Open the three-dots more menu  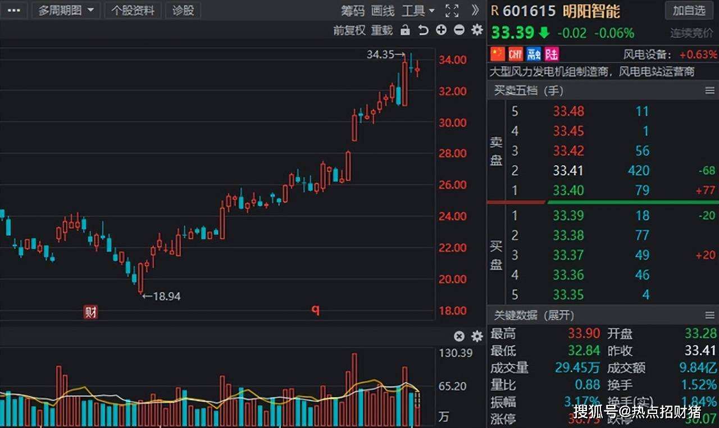tap(13, 10)
